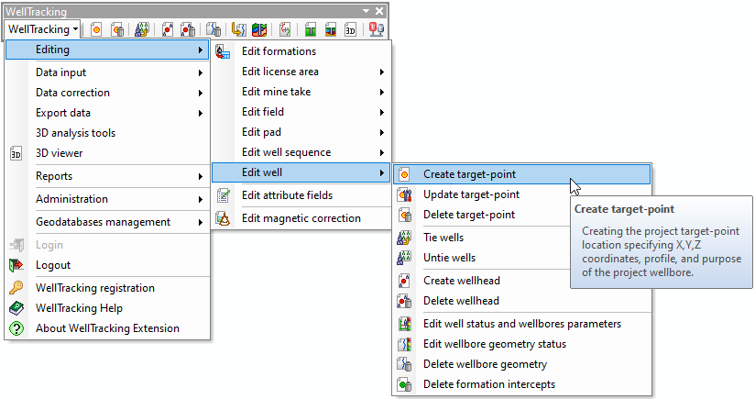Viewport: 755px width, 399px height.
Task: Expand the Reports submenu
Action: coord(107,176)
